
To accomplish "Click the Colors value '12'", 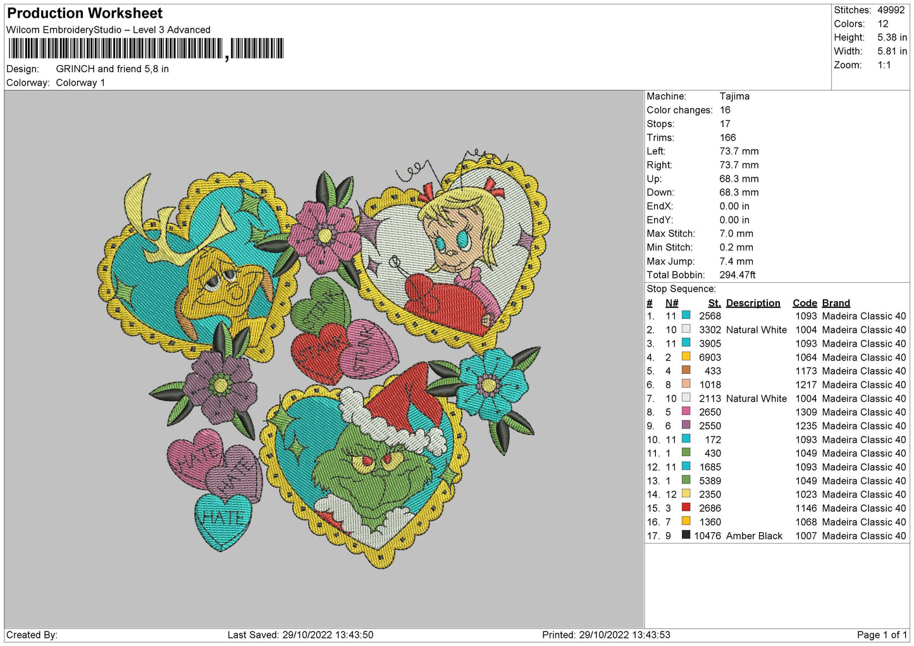I will [x=883, y=24].
